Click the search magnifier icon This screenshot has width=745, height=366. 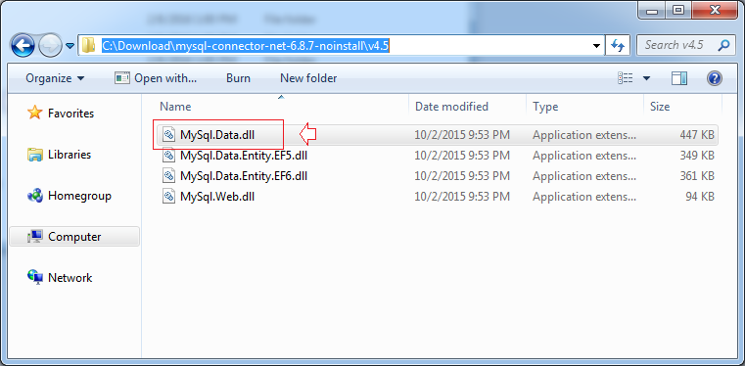pos(723,46)
